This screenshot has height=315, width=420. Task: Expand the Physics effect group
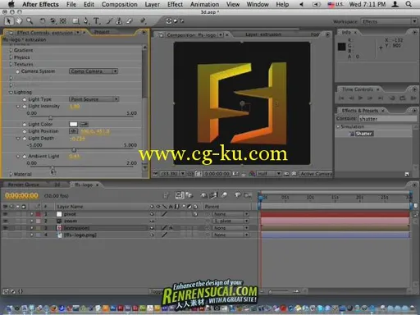(11, 57)
